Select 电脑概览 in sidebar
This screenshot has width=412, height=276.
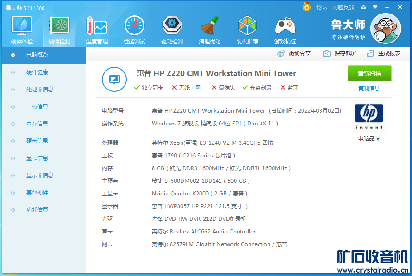tap(44, 55)
